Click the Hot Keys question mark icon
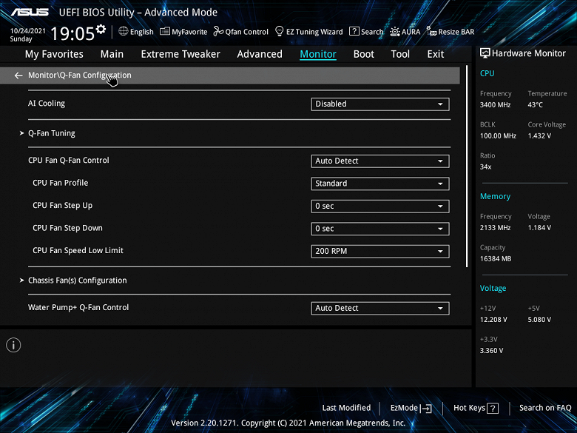 [493, 409]
